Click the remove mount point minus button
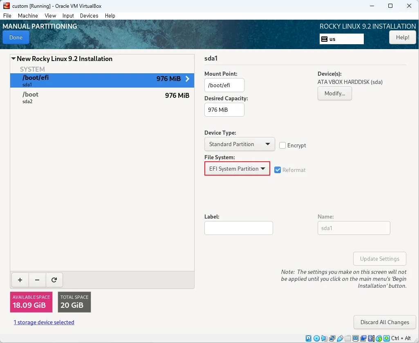 (37, 280)
